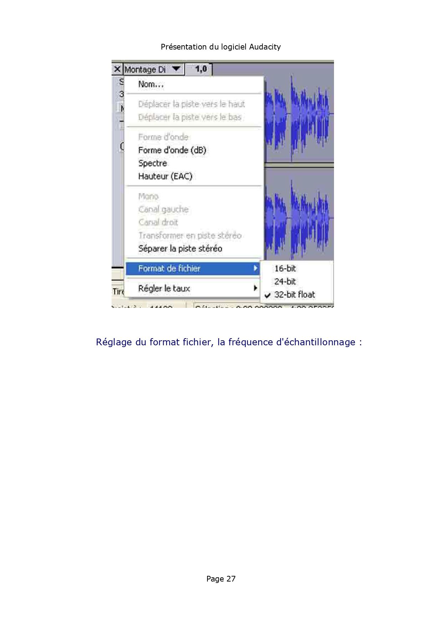Choose 24-bit sample format
The width and height of the screenshot is (442, 625).
tap(285, 281)
